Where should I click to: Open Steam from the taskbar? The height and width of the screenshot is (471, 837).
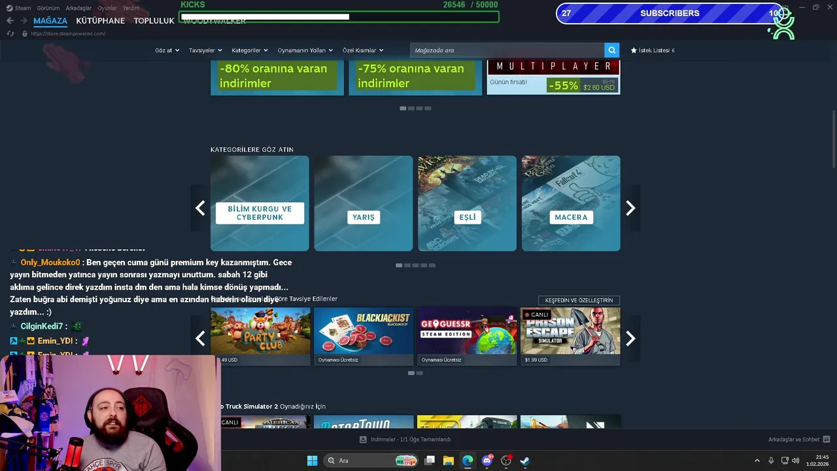click(x=524, y=461)
